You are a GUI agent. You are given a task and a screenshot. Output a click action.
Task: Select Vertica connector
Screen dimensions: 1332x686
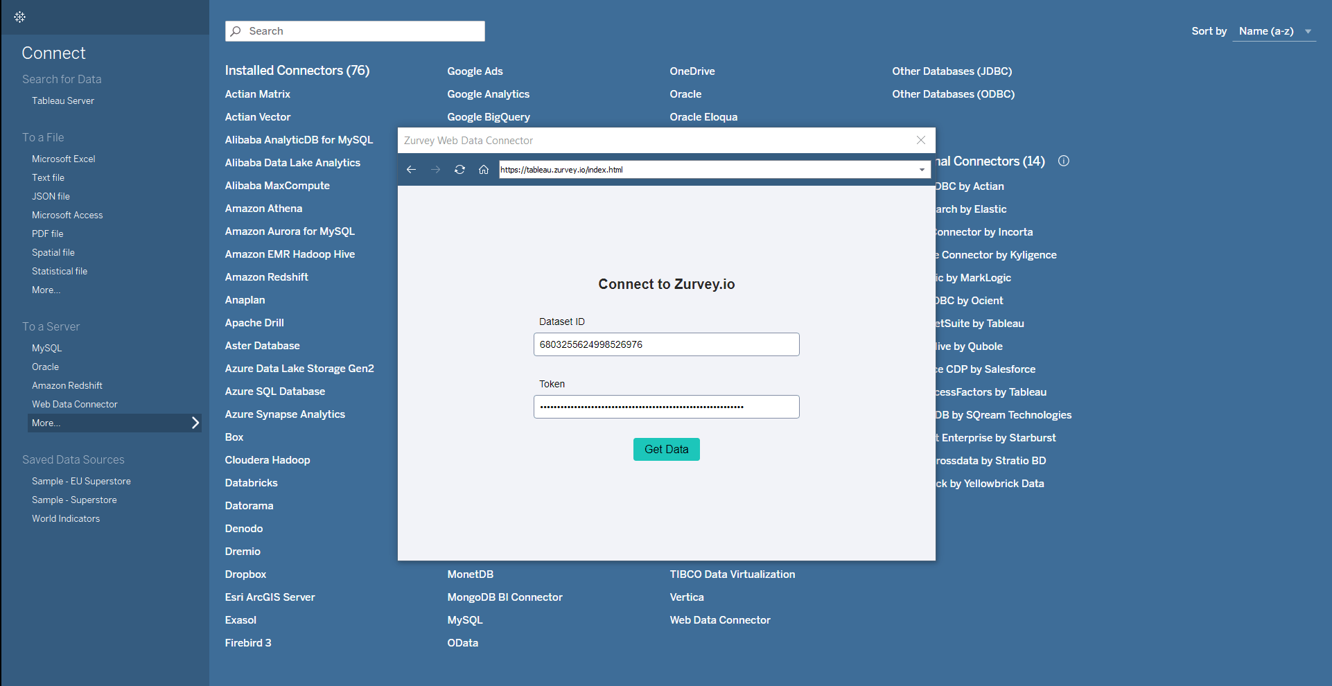coord(687,597)
